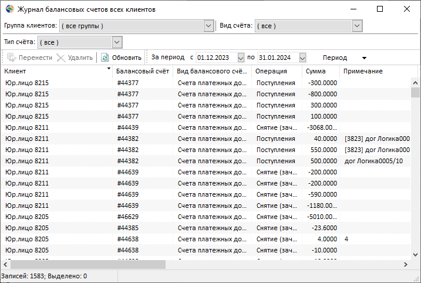Open the Вид счёта dropdown
Screen dimensions: 421x283
357,26
